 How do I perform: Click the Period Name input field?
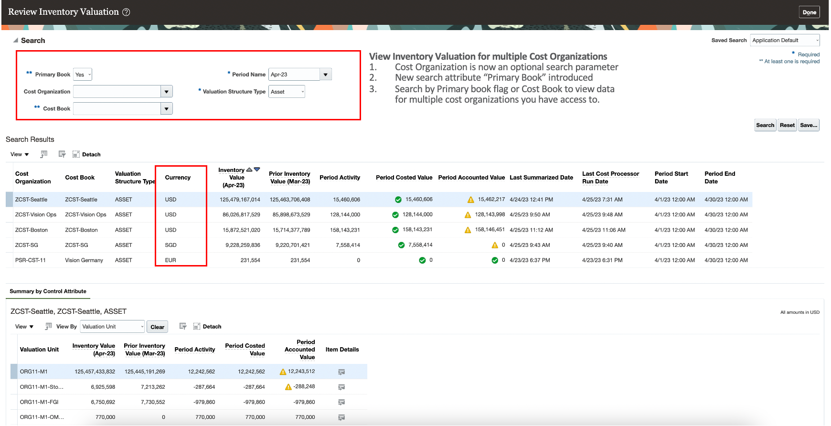pos(294,75)
